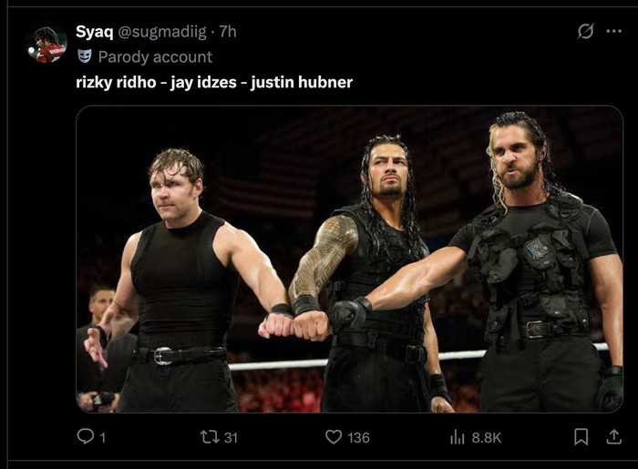Click the 7h timestamp link
638x469 pixels.
pos(228,31)
